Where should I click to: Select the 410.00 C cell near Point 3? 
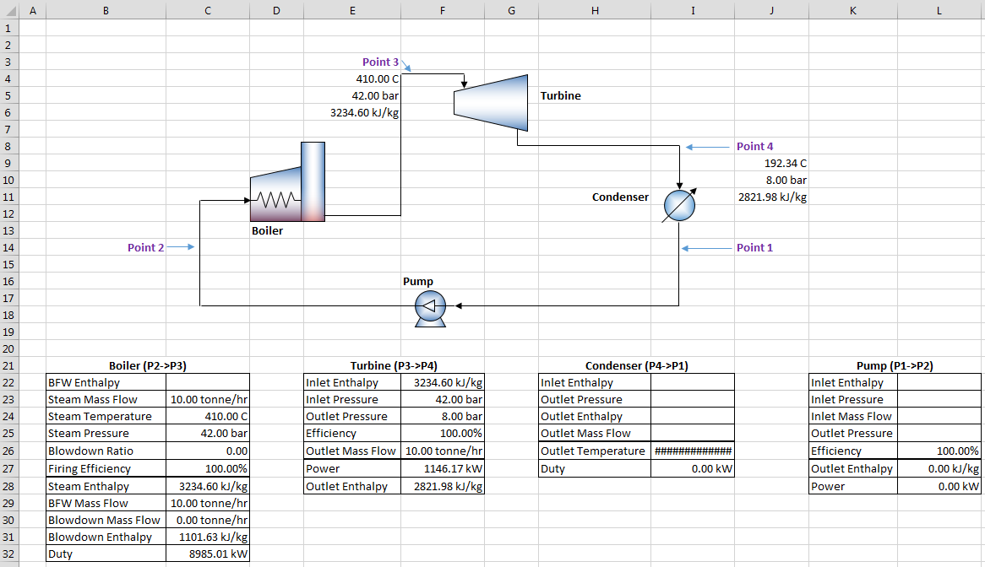click(x=352, y=79)
